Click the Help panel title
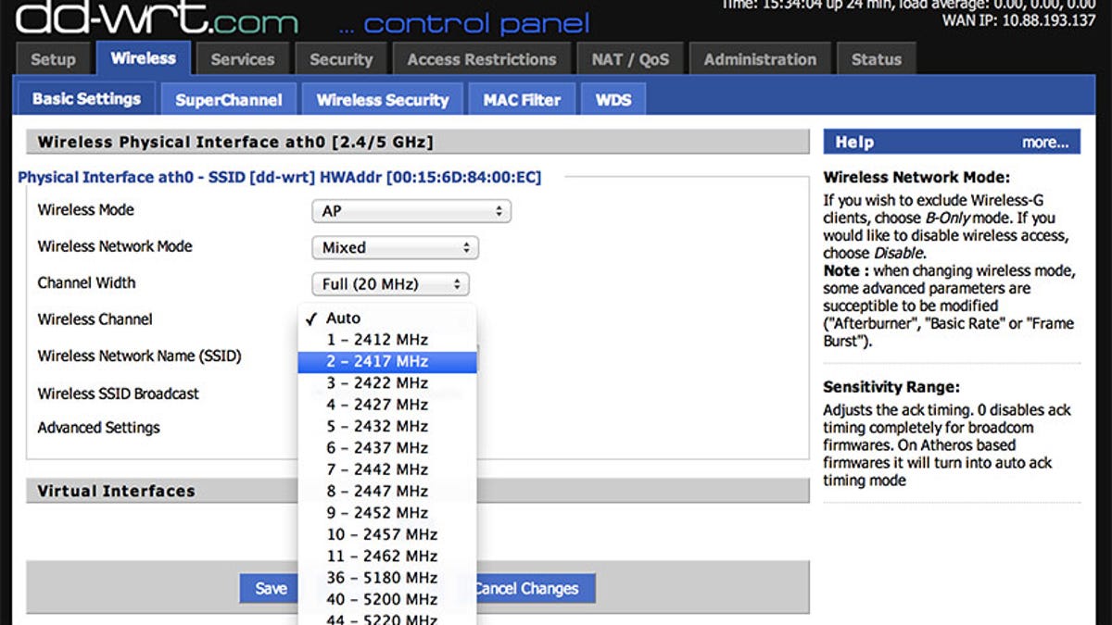 tap(854, 143)
